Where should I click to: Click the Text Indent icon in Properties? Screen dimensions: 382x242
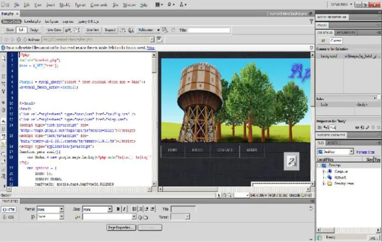coord(153,209)
